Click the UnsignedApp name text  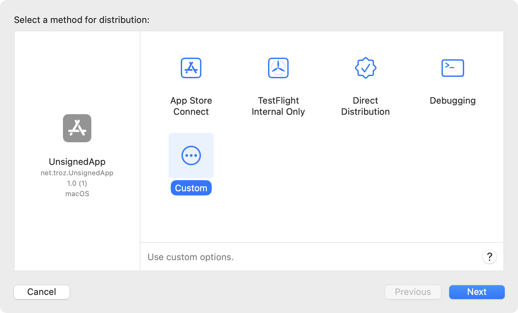click(x=77, y=161)
